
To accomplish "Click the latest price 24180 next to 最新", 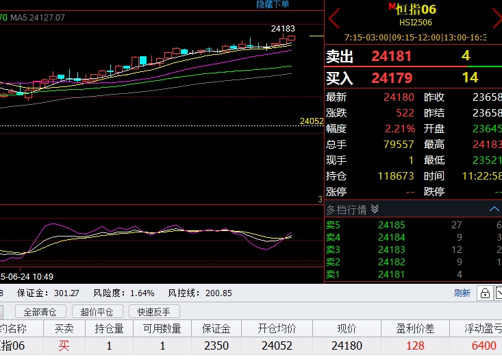I will (x=399, y=97).
